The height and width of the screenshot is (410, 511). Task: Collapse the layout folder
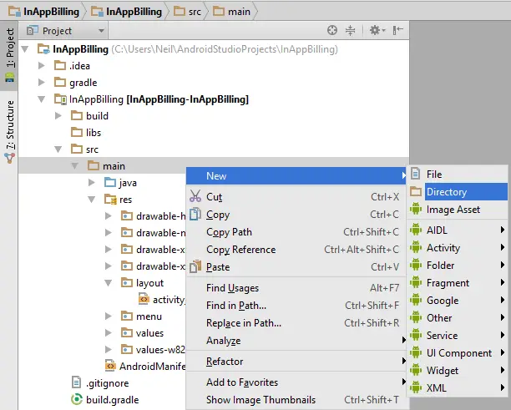point(109,282)
